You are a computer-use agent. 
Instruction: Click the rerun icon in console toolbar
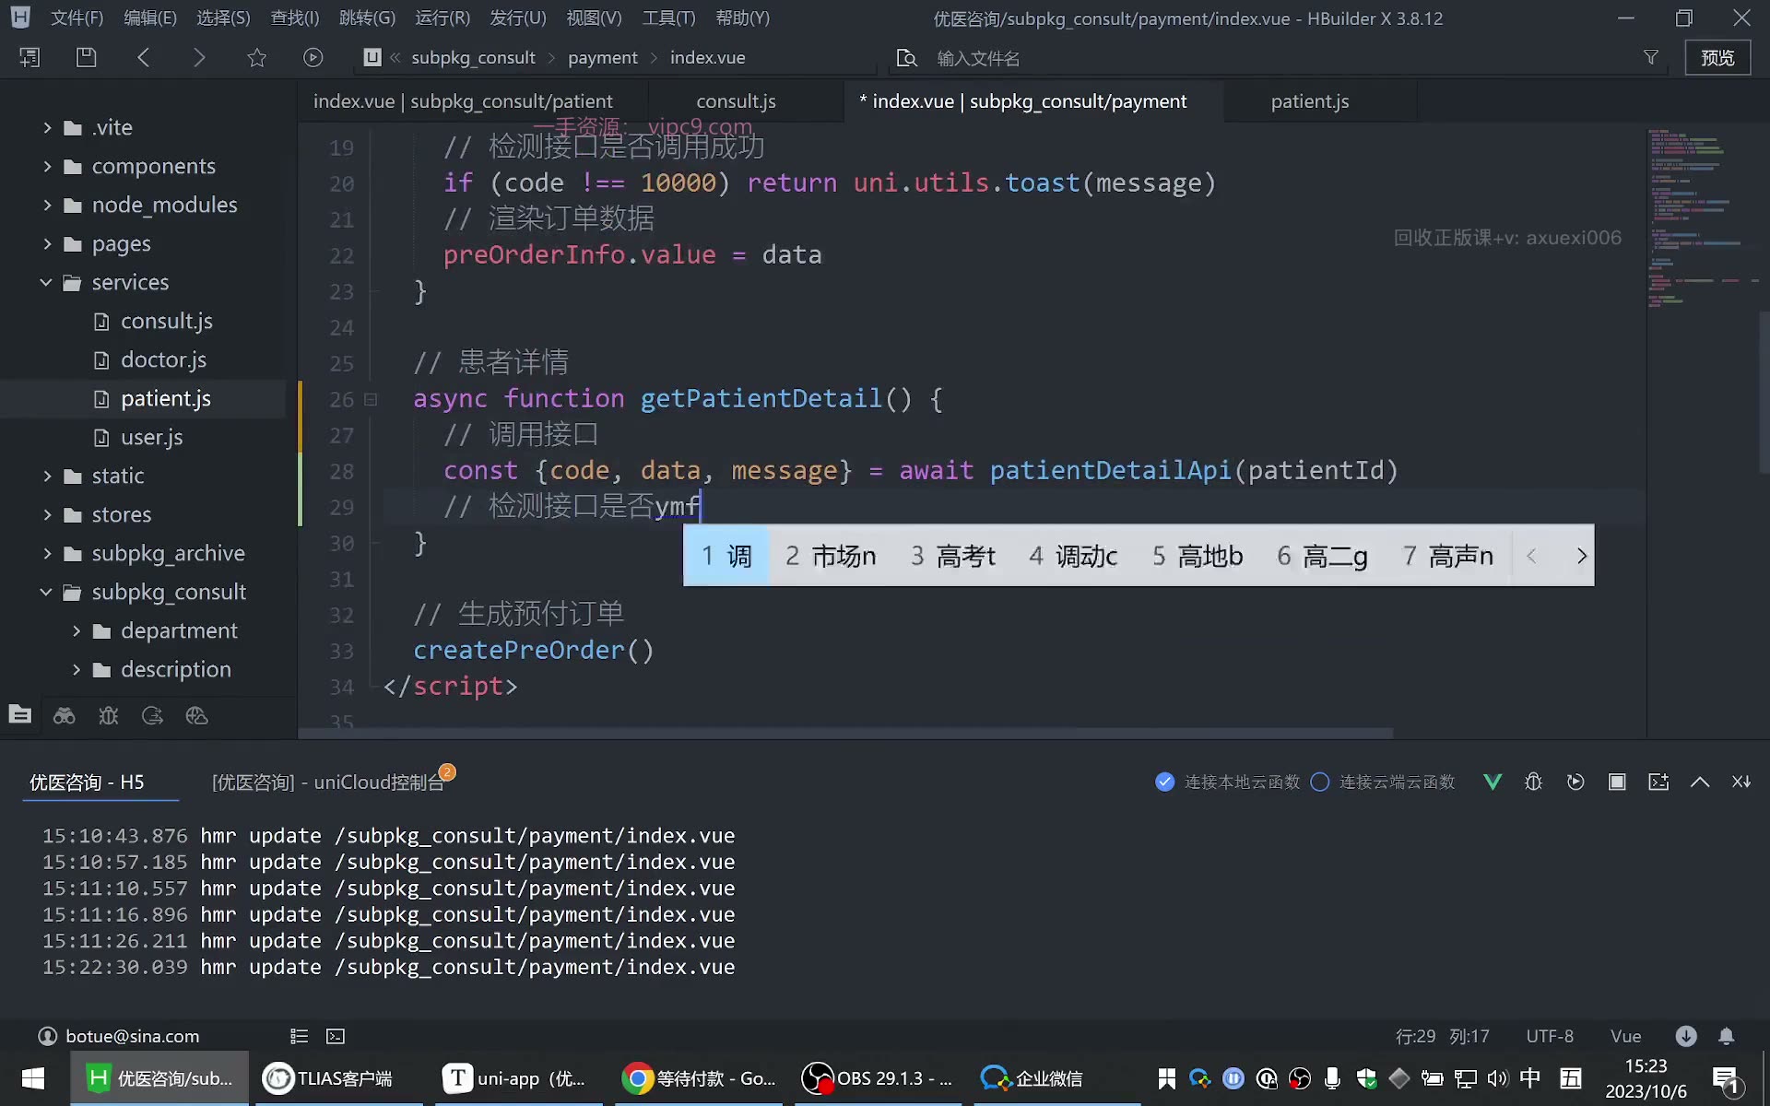coord(1575,782)
